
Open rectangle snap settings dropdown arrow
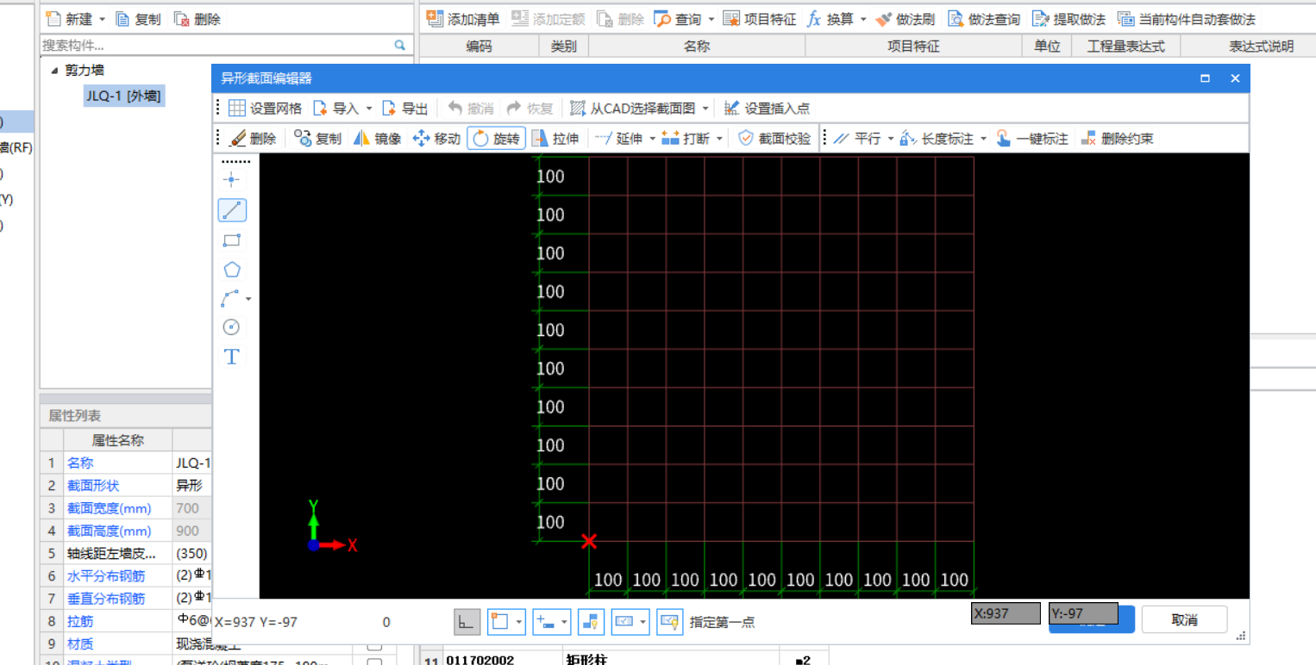coord(519,621)
